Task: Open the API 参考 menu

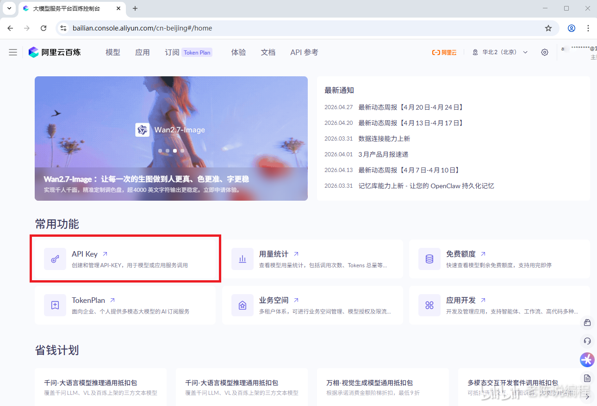Action: coord(304,52)
